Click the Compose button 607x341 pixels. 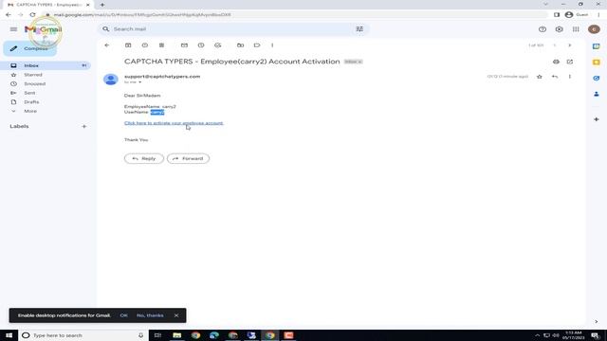tap(30, 48)
